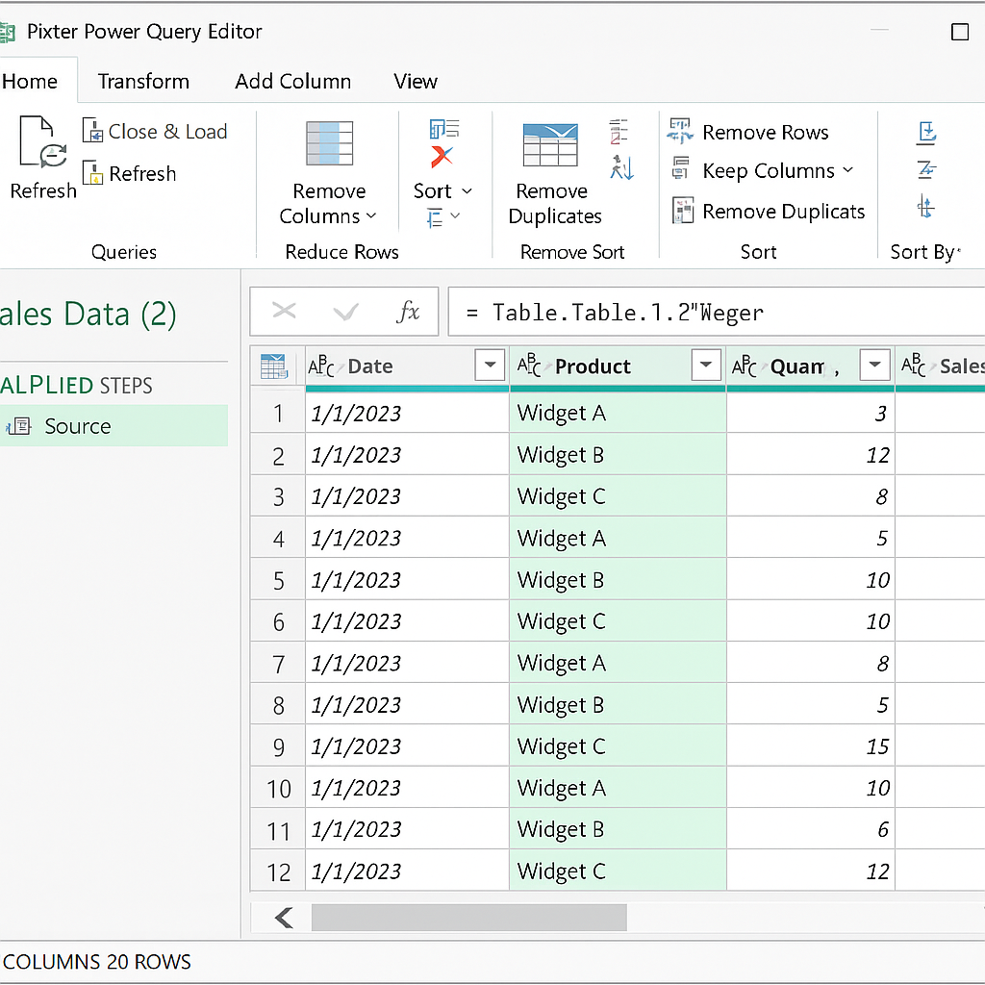The image size is (985, 985).
Task: Select row number 1 header
Action: [278, 414]
